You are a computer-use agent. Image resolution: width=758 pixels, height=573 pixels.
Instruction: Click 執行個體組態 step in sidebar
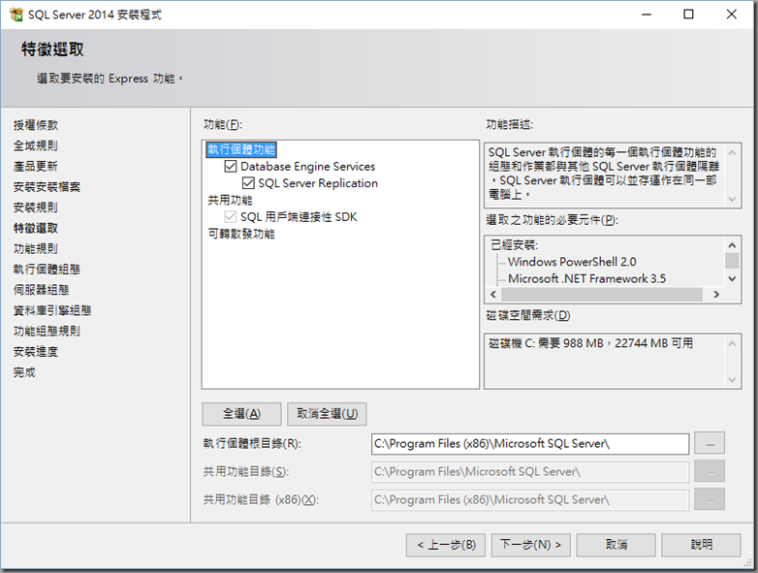[x=47, y=270]
